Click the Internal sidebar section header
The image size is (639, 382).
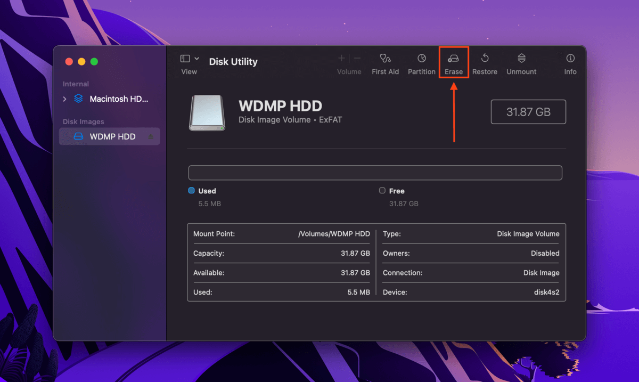[x=76, y=84]
